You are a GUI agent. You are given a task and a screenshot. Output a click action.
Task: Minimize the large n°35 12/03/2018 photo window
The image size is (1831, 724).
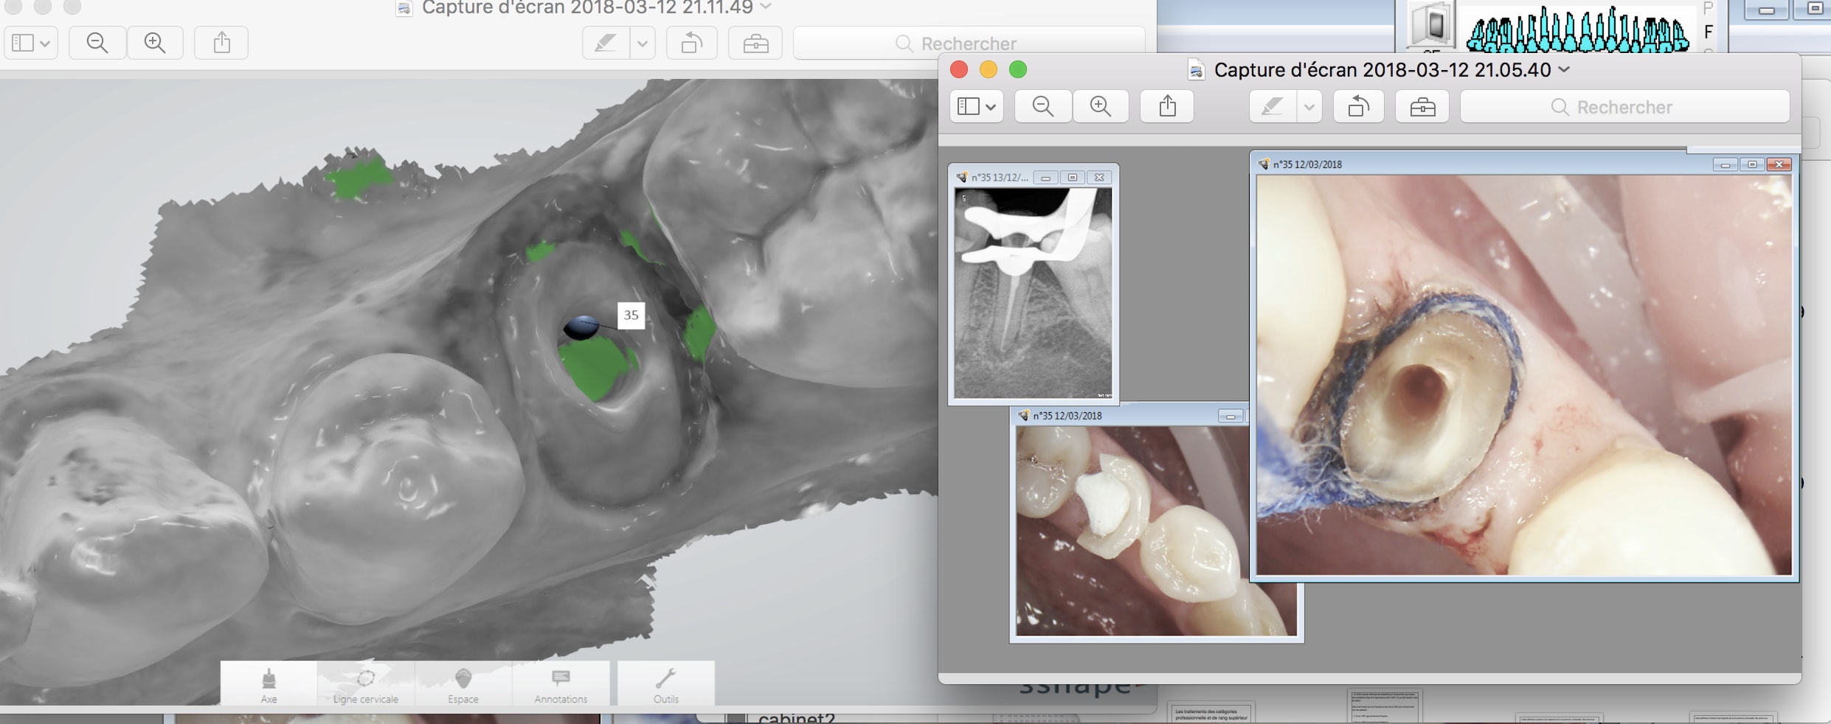1726,164
